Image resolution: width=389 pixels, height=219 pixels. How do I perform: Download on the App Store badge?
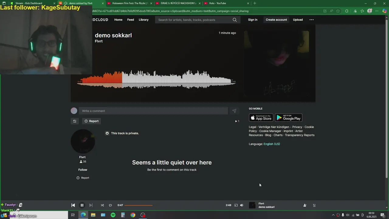[x=261, y=118]
